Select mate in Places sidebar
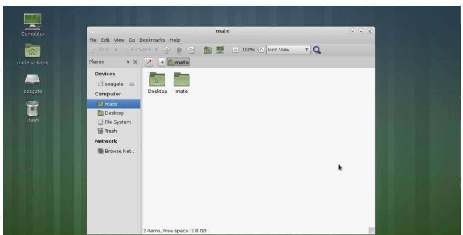Image resolution: width=463 pixels, height=235 pixels. click(114, 104)
